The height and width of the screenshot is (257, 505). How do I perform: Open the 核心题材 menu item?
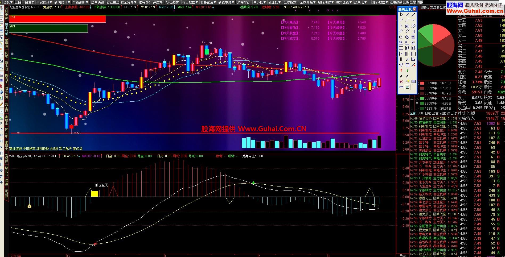tap(173, 2)
